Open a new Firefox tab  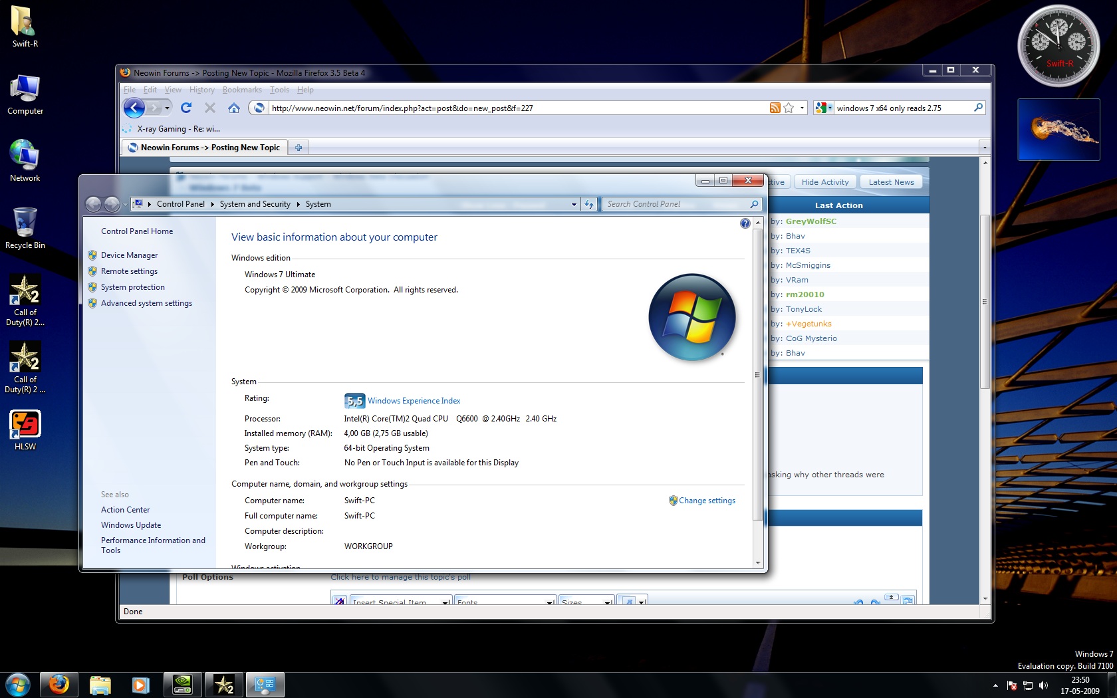(x=299, y=148)
